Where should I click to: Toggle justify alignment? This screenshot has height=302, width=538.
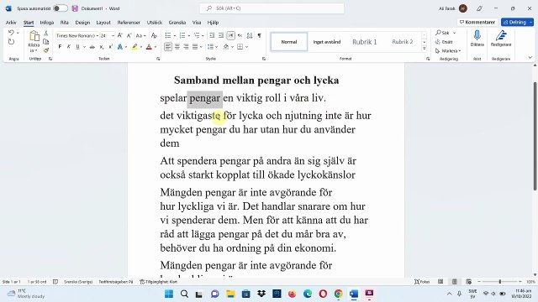coord(195,47)
